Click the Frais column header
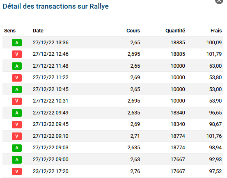Image resolution: width=227 pixels, height=178 pixels. 216,31
